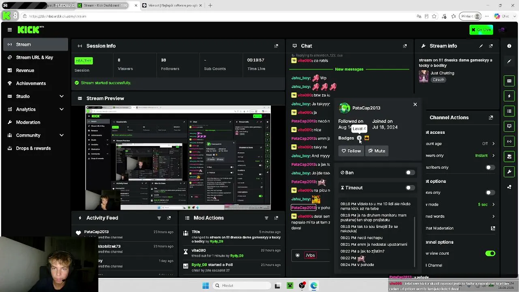Click the pencil edit icon in right sidebar

pos(509,61)
